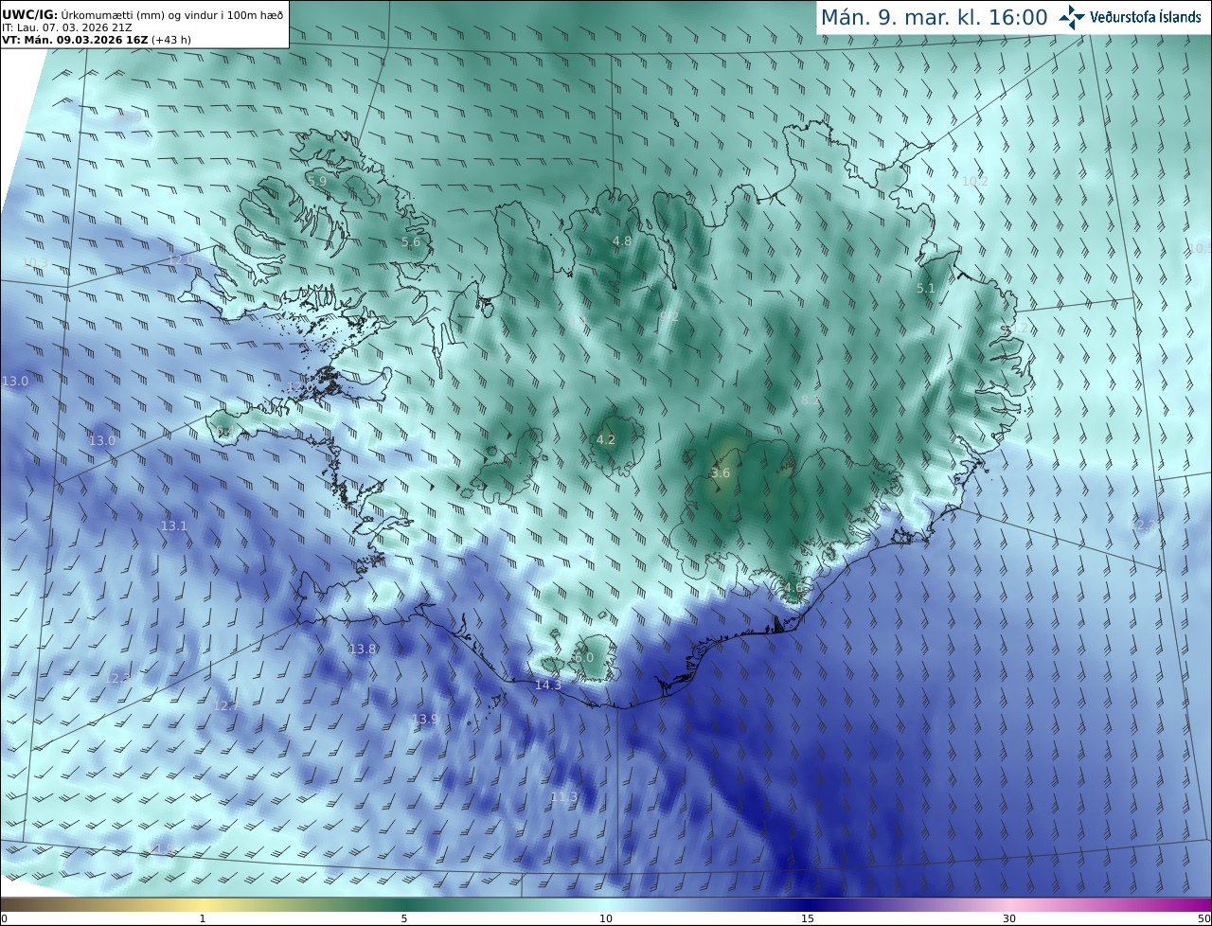Click the colour scale label 30
This screenshot has height=926, width=1212.
tap(1009, 918)
